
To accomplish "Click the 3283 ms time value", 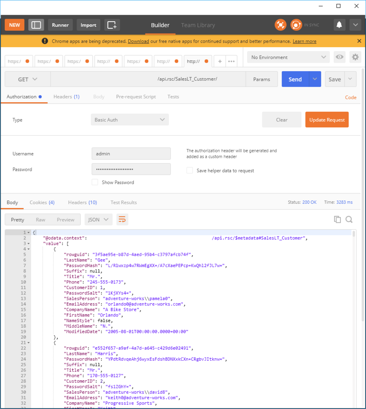I will click(344, 202).
